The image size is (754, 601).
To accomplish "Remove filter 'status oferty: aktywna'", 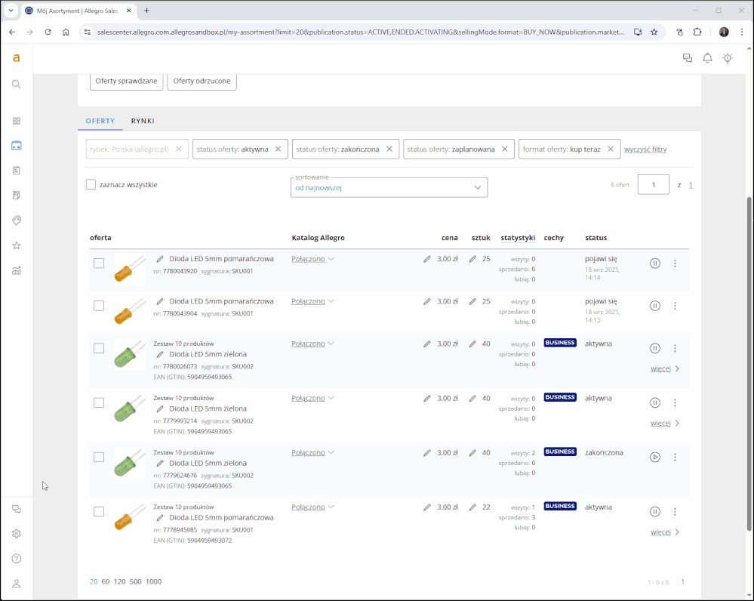I will [x=278, y=149].
